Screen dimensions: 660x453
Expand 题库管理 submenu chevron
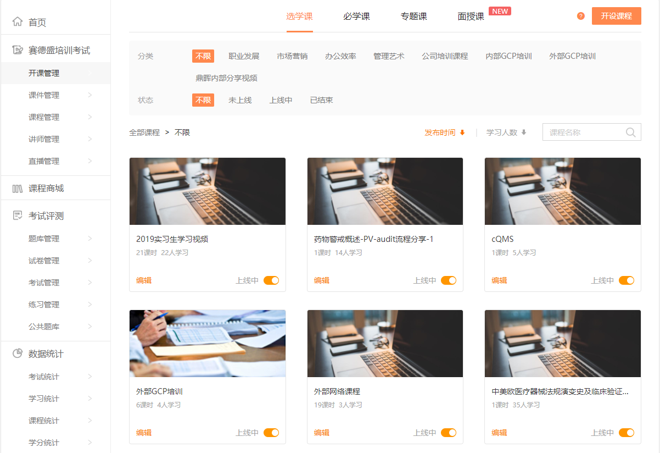click(x=90, y=239)
